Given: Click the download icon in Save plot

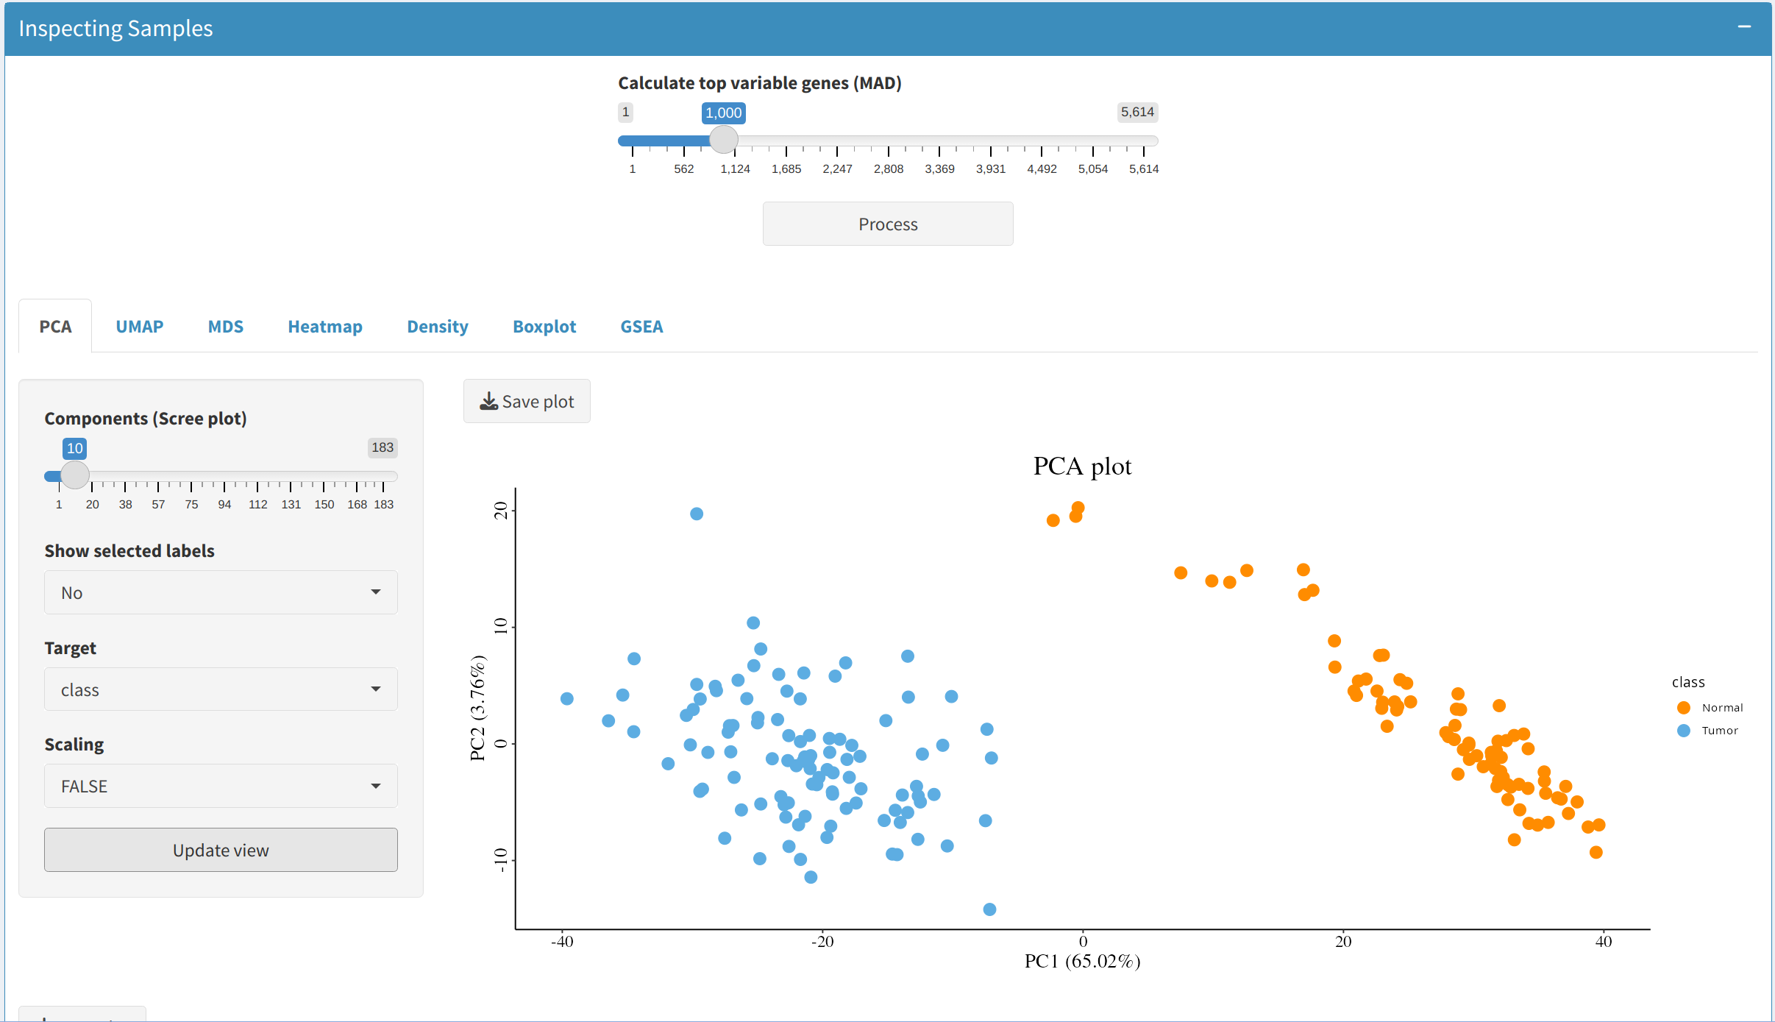Looking at the screenshot, I should pos(488,401).
